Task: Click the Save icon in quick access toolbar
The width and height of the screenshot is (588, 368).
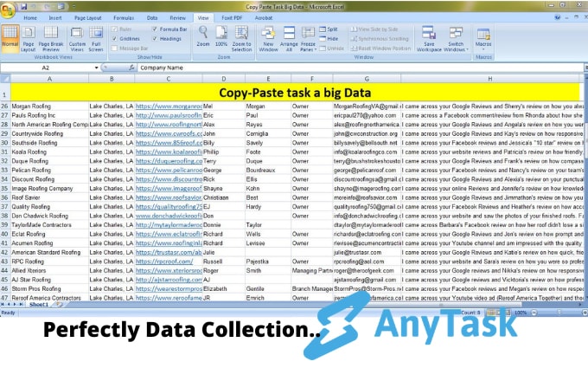Action: (x=24, y=6)
